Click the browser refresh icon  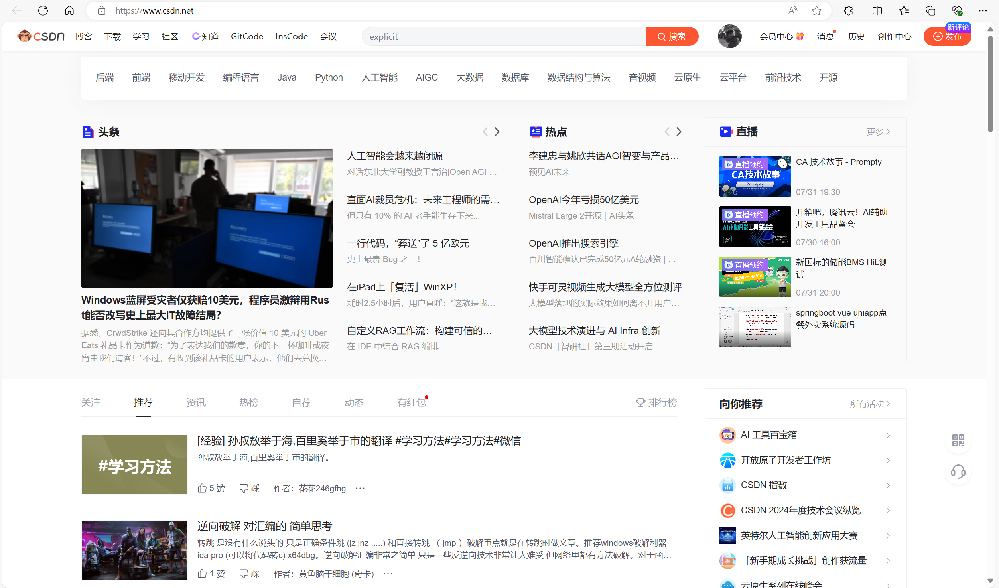43,11
